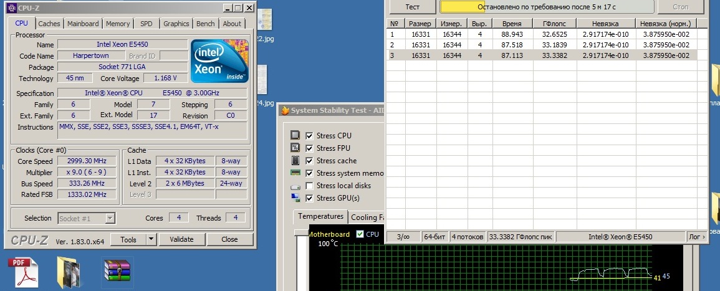Click the LinX progress bar
The width and height of the screenshot is (720, 291).
point(547,7)
